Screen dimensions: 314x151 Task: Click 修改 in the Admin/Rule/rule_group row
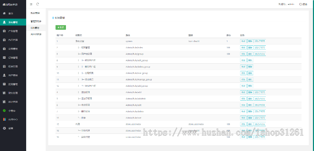tap(243, 73)
